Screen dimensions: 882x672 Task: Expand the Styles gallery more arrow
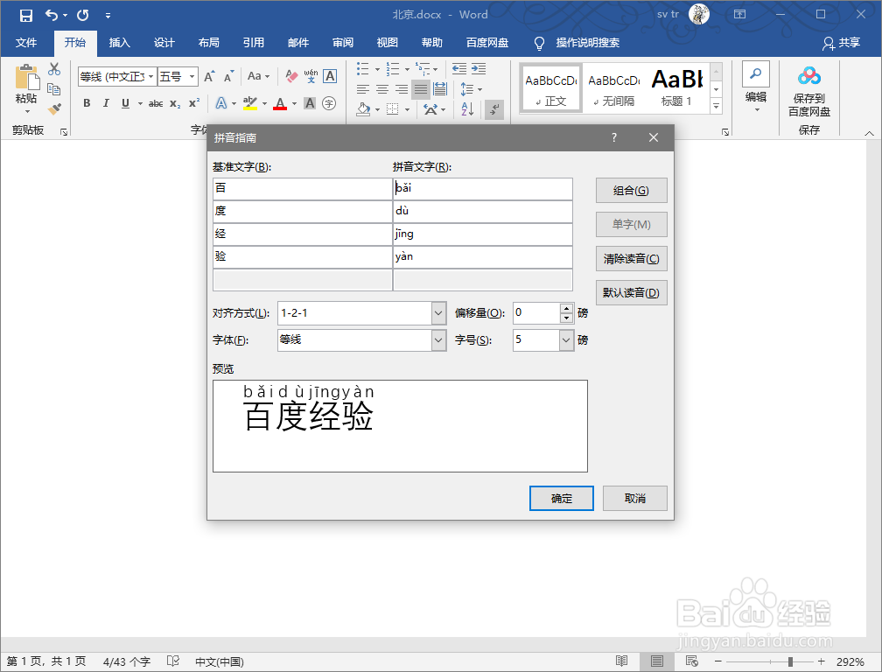[716, 106]
